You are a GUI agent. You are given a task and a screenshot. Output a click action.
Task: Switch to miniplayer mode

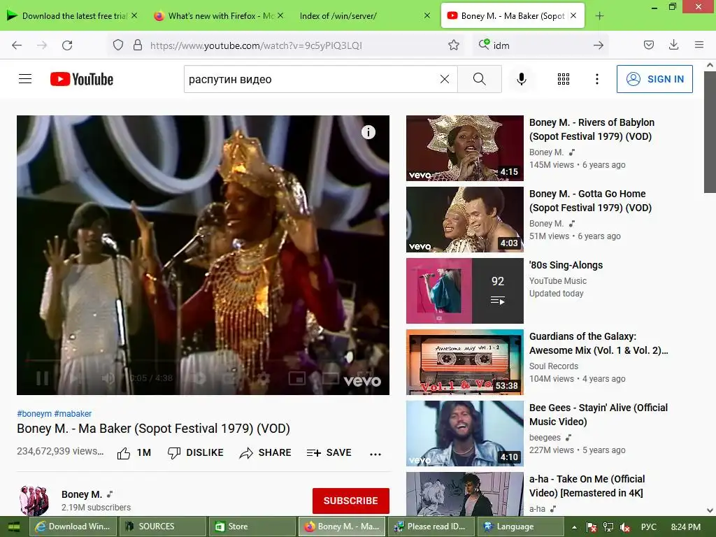(x=296, y=378)
